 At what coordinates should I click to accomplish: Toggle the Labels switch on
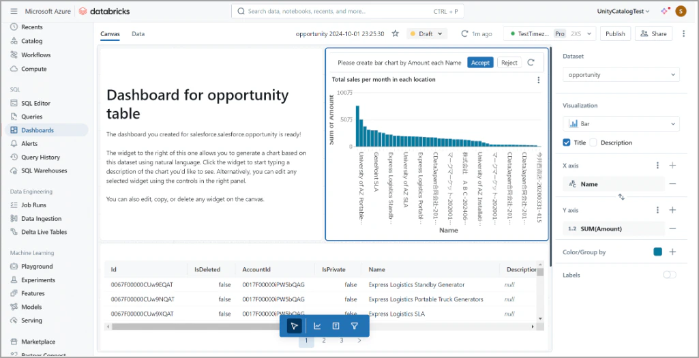tap(670, 275)
